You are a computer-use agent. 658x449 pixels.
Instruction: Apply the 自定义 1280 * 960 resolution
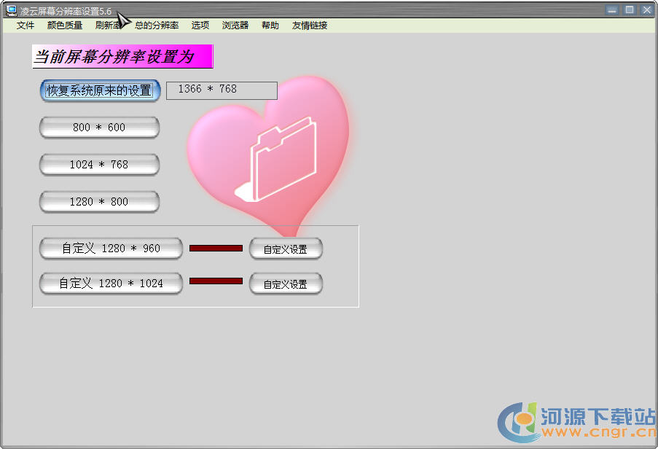point(111,249)
